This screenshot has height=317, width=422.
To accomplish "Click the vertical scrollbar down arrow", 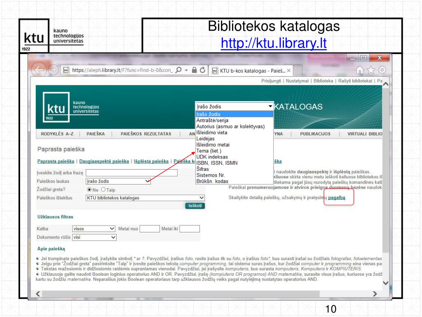I will tap(386, 283).
